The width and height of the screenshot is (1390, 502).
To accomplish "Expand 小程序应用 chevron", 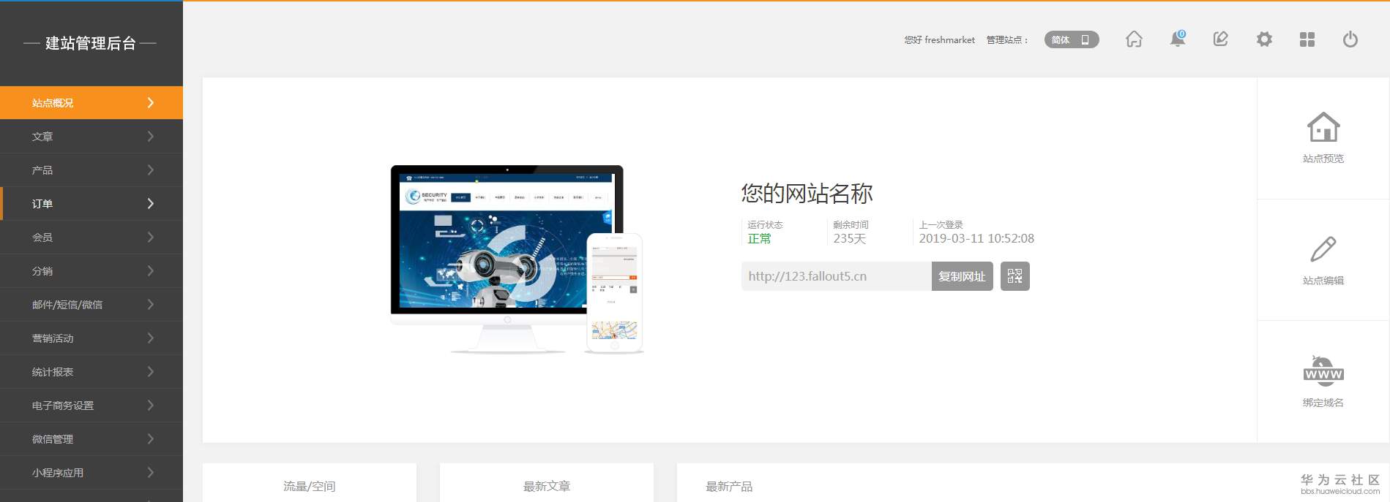I will [x=150, y=473].
